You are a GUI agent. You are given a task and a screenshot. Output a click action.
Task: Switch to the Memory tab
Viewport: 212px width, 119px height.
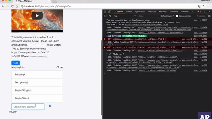163,12
